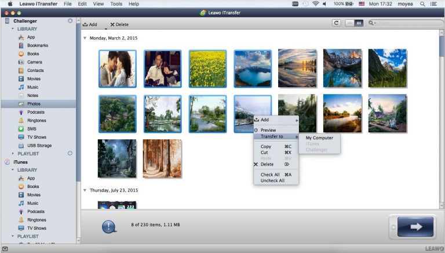Open Add submenu in context menu
Image resolution: width=445 pixels, height=253 pixels.
[x=276, y=120]
